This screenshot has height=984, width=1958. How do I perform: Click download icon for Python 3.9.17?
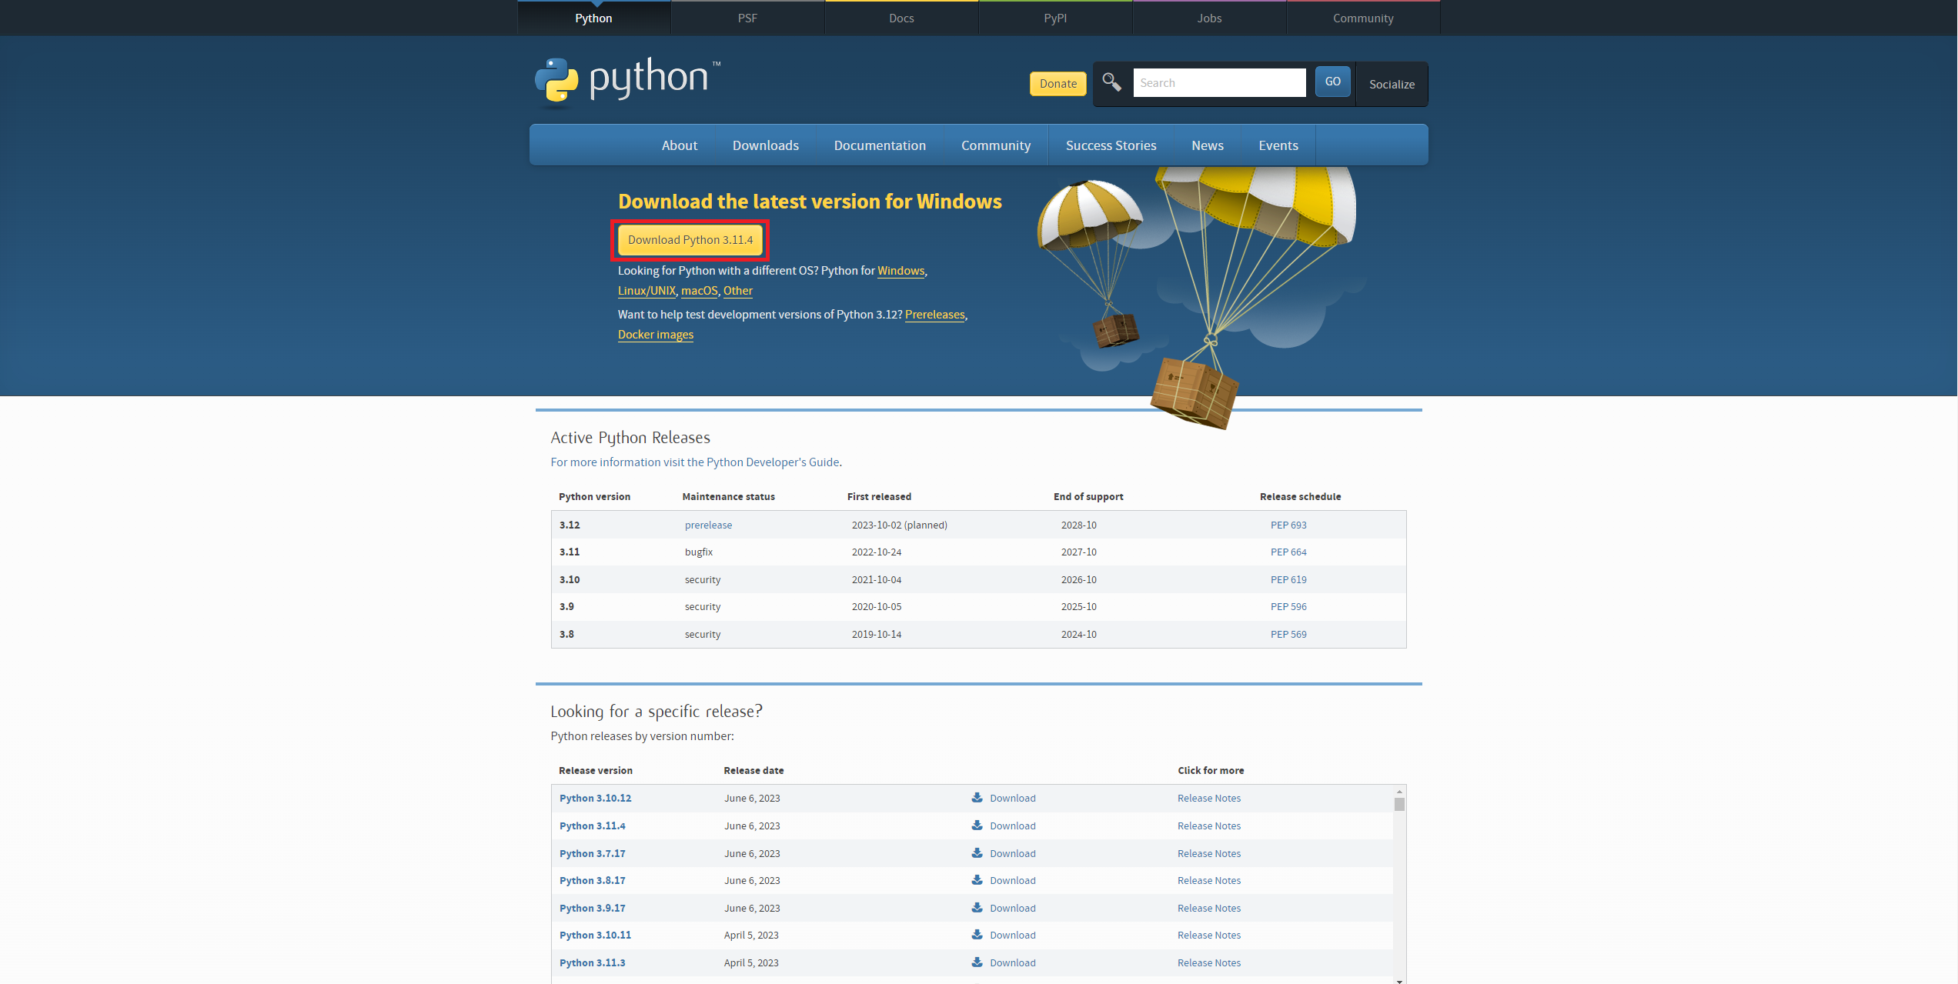click(x=977, y=908)
